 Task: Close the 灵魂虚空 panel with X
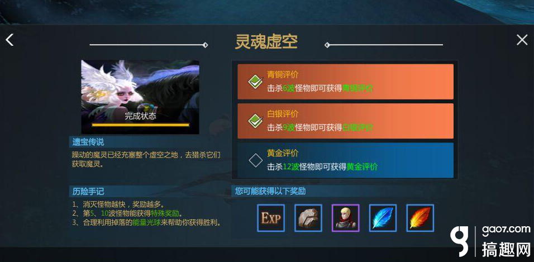tap(522, 40)
